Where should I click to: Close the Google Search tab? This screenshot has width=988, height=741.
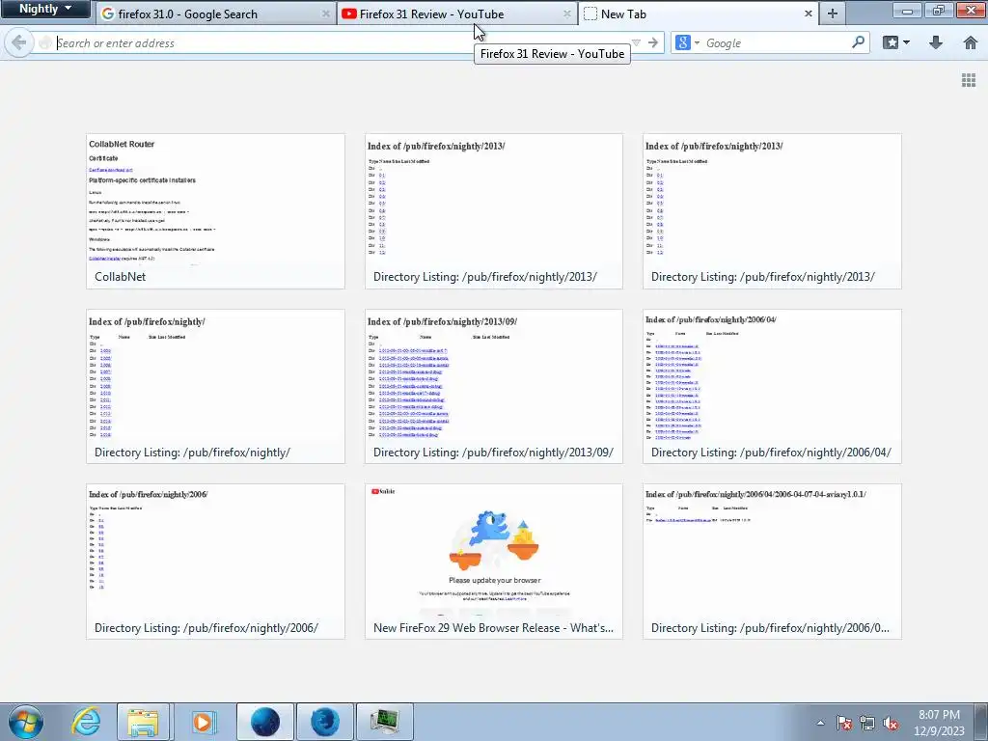(325, 14)
